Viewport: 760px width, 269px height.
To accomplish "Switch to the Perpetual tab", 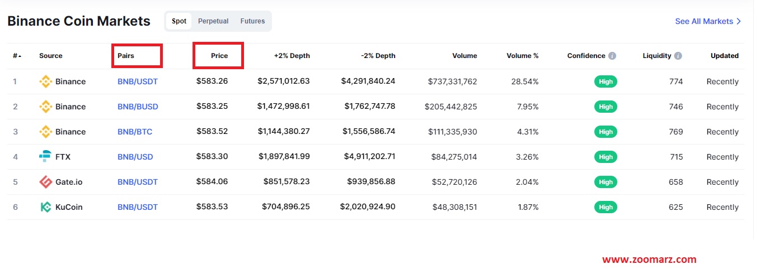I will point(213,21).
